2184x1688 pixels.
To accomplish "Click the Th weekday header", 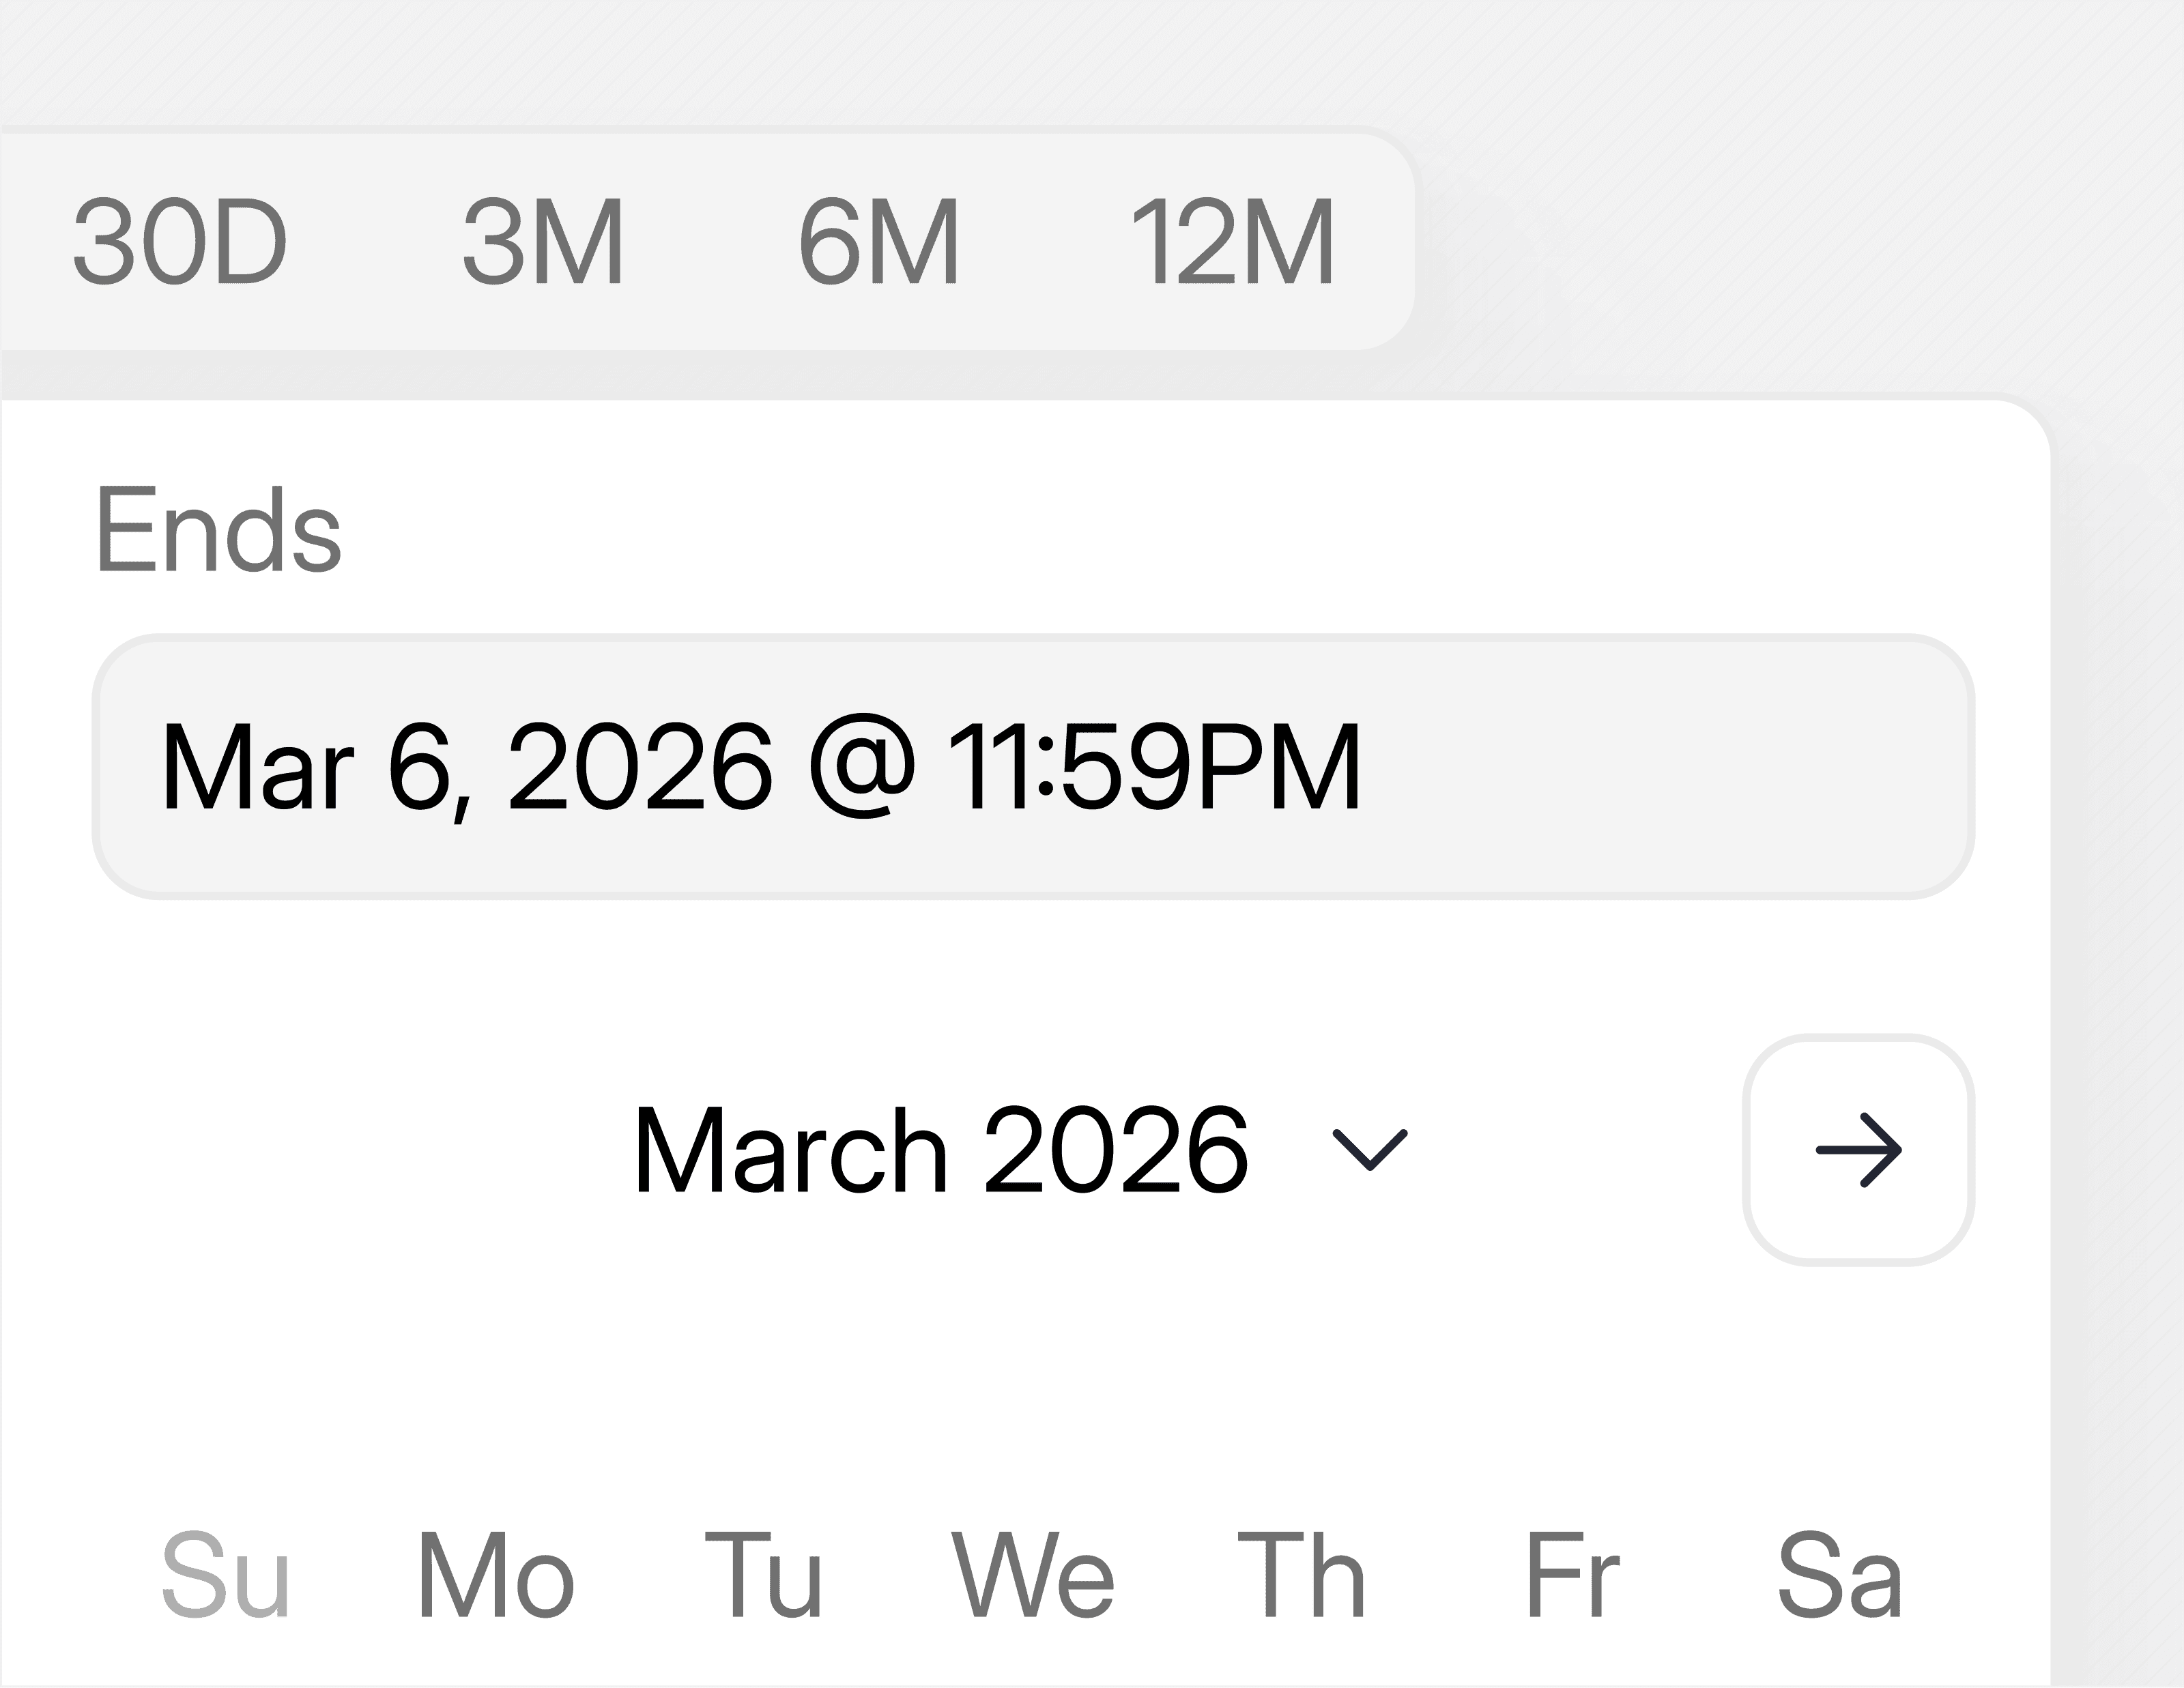I will [1301, 1576].
